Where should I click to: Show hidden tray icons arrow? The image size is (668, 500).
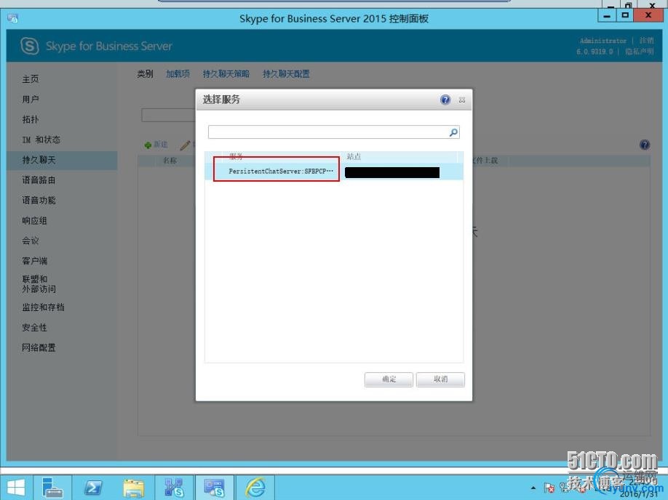pyautogui.click(x=533, y=488)
